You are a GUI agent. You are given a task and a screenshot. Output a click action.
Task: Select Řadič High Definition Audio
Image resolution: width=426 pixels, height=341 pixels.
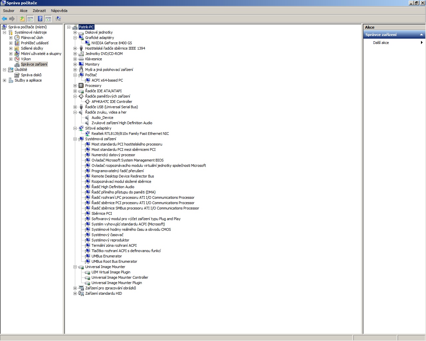point(113,187)
